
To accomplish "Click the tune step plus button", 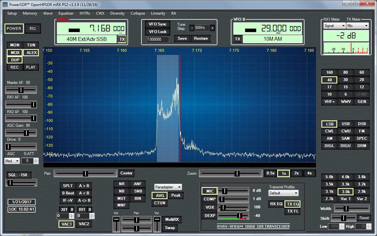I will coord(212,28).
